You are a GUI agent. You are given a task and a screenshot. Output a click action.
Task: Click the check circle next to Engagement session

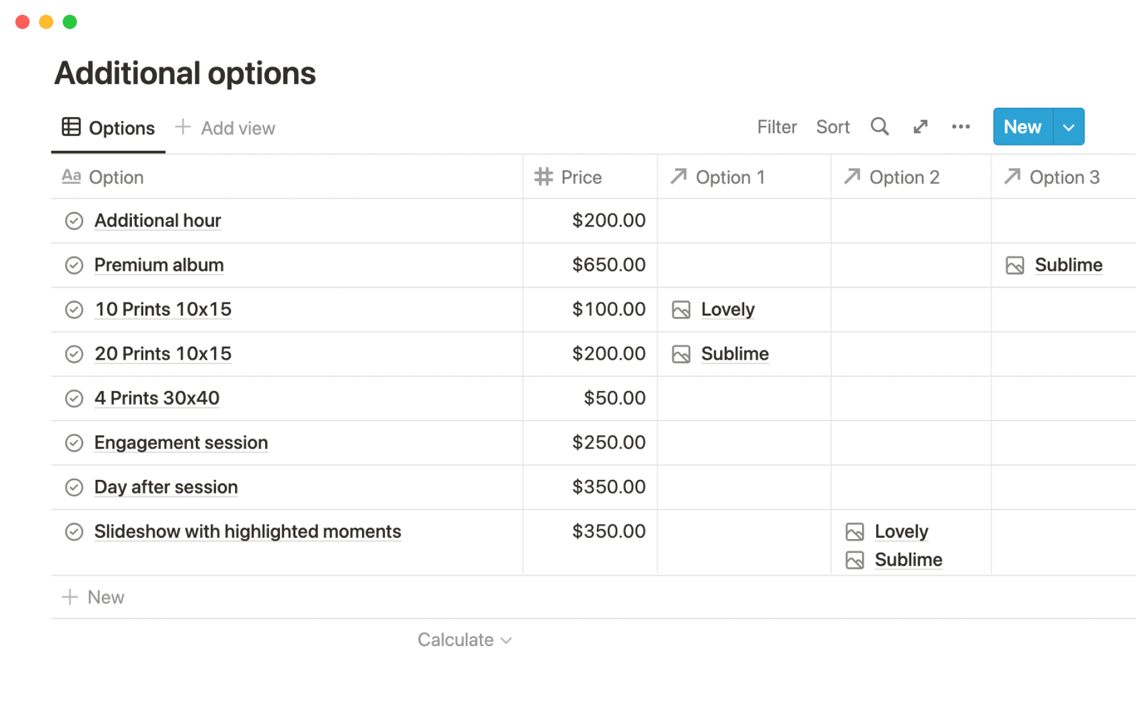(74, 443)
